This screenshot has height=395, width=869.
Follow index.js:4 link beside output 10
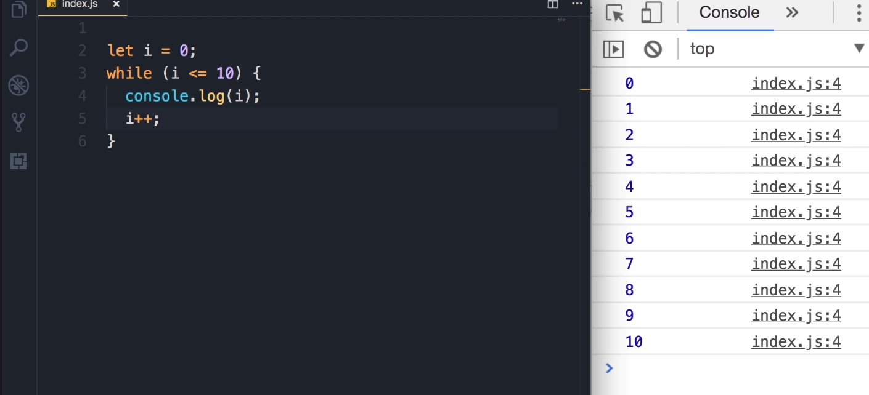796,342
